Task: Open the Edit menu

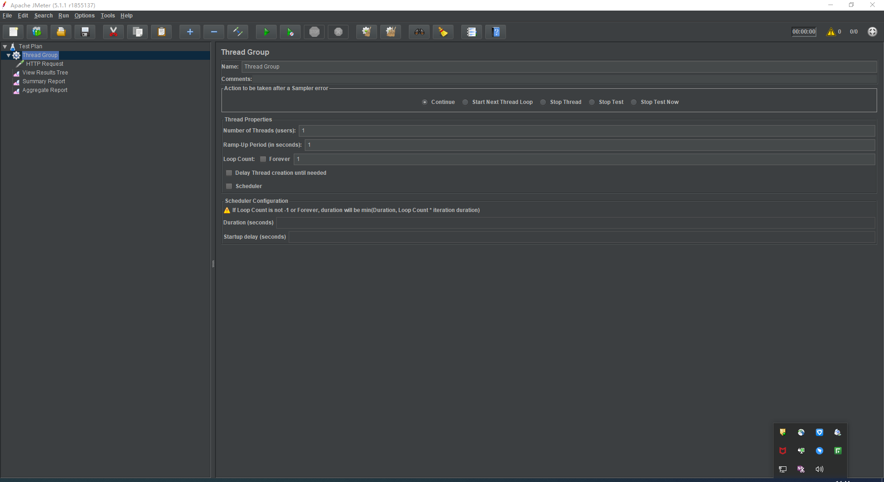Action: [x=23, y=16]
